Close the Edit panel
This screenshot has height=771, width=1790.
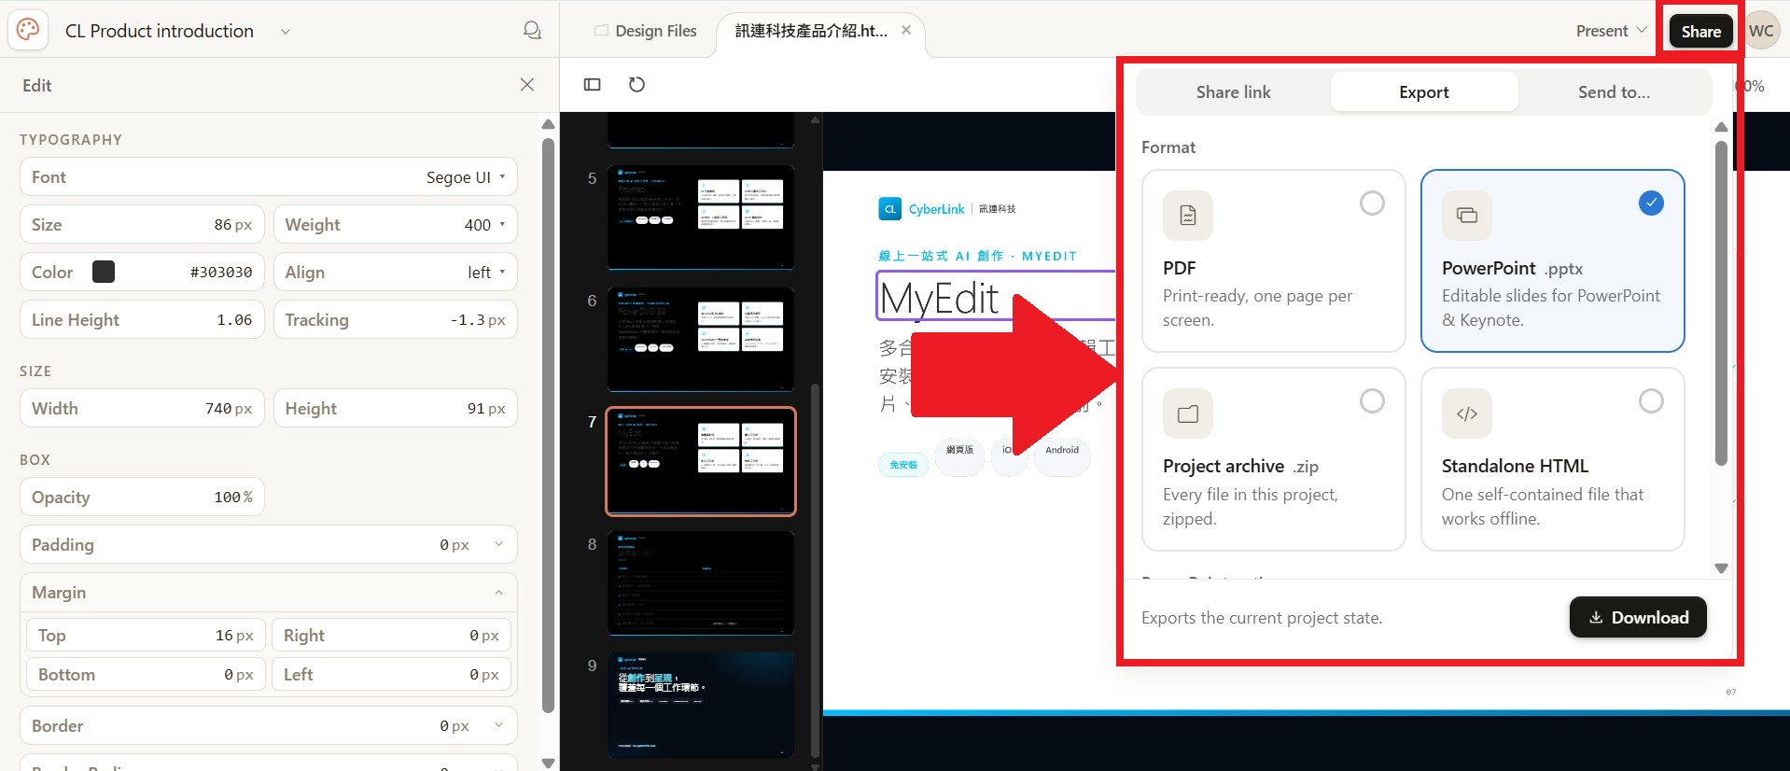pos(527,85)
